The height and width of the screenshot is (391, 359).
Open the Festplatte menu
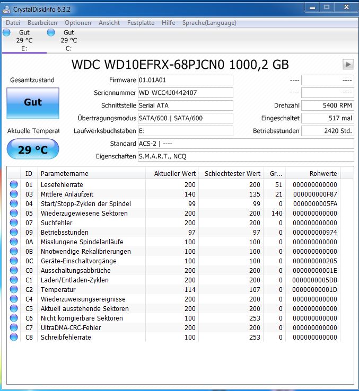click(x=141, y=23)
